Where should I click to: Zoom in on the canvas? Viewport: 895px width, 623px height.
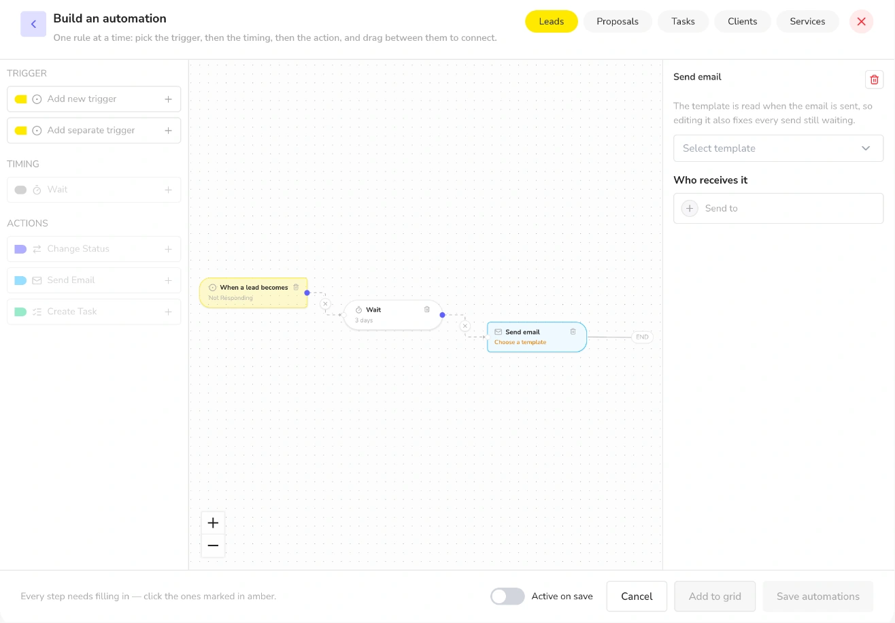213,523
